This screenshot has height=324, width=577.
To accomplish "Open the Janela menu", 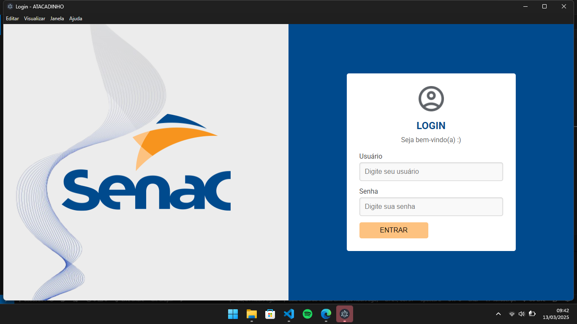I will pyautogui.click(x=57, y=18).
